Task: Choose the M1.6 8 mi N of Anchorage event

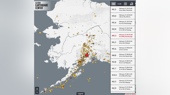Action: coord(123,22)
